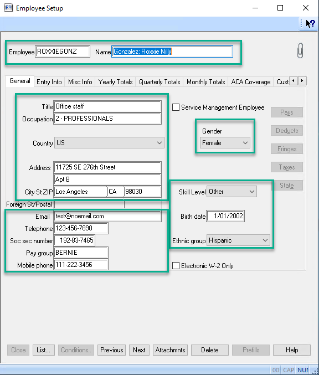Click the Occupation field
Viewport: 319px width, 375px height.
click(107, 119)
